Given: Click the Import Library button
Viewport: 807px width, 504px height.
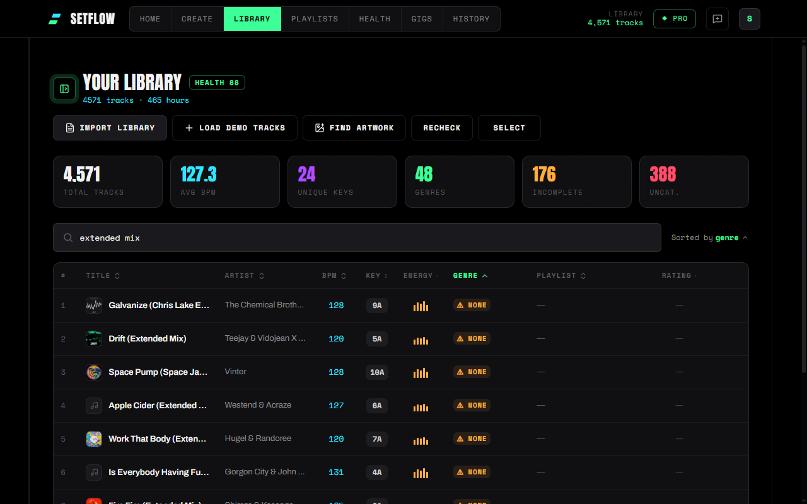Looking at the screenshot, I should click(x=110, y=128).
